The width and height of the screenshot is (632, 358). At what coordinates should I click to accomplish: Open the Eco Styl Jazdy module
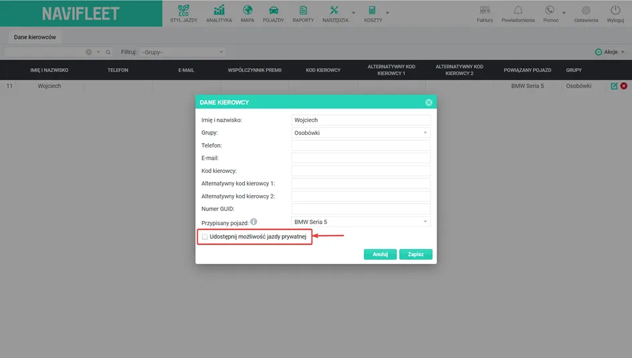pyautogui.click(x=184, y=13)
